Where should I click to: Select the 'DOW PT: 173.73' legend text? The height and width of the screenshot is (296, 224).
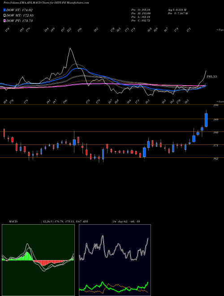coord(19,21)
